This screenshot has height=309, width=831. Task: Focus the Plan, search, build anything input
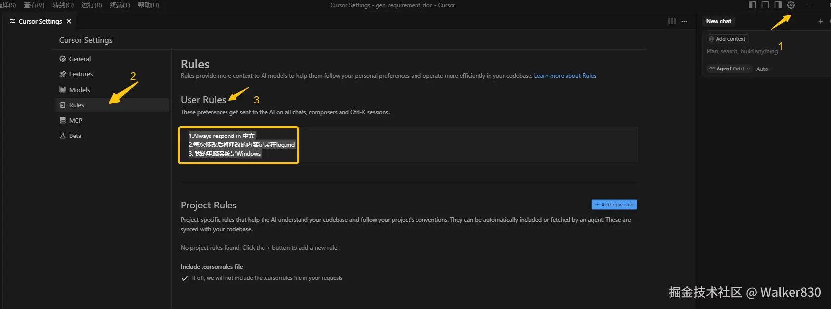click(742, 51)
